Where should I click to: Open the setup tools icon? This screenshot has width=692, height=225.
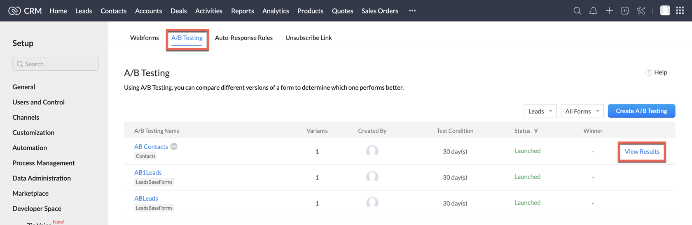pyautogui.click(x=641, y=11)
